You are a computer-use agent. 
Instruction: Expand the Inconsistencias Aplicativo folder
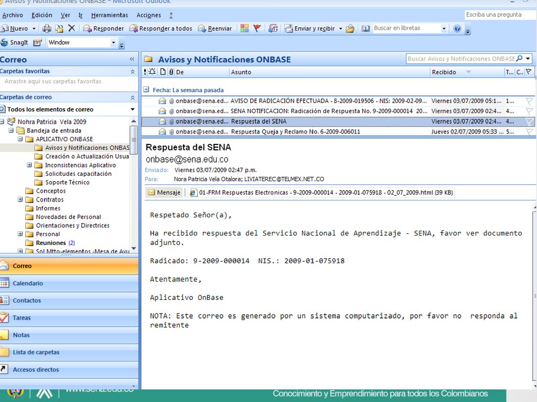[29, 165]
